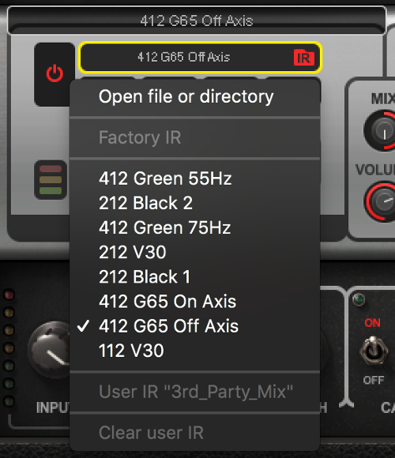Click the input LED meter column
Viewport: 395px width, 458px height.
click(9, 347)
